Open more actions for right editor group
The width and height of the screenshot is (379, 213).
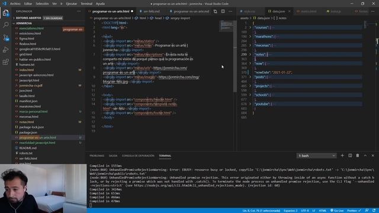pyautogui.click(x=372, y=11)
